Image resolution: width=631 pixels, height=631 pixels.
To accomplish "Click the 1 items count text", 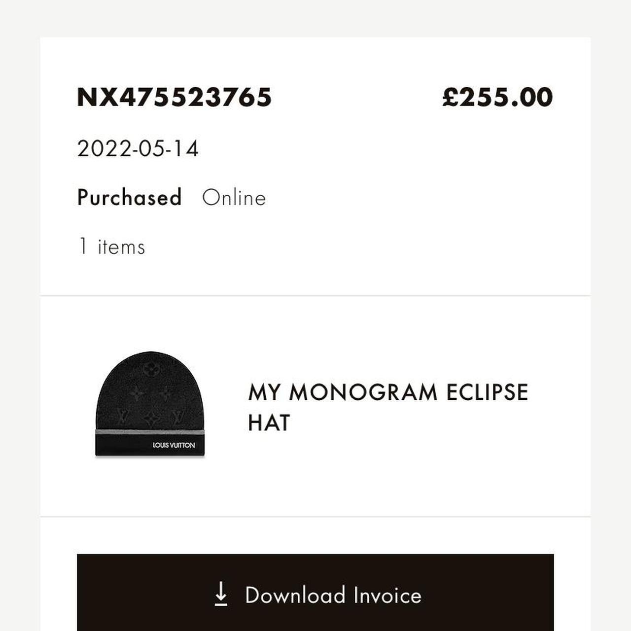I will click(x=111, y=245).
